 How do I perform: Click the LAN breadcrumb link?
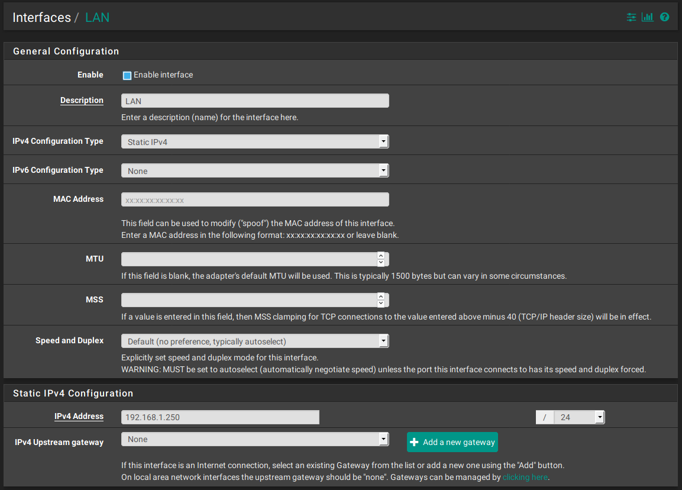tap(97, 17)
